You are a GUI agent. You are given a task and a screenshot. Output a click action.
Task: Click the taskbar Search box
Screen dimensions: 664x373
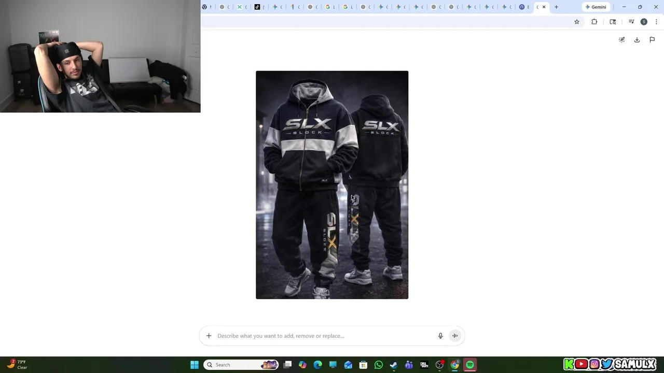coord(241,365)
